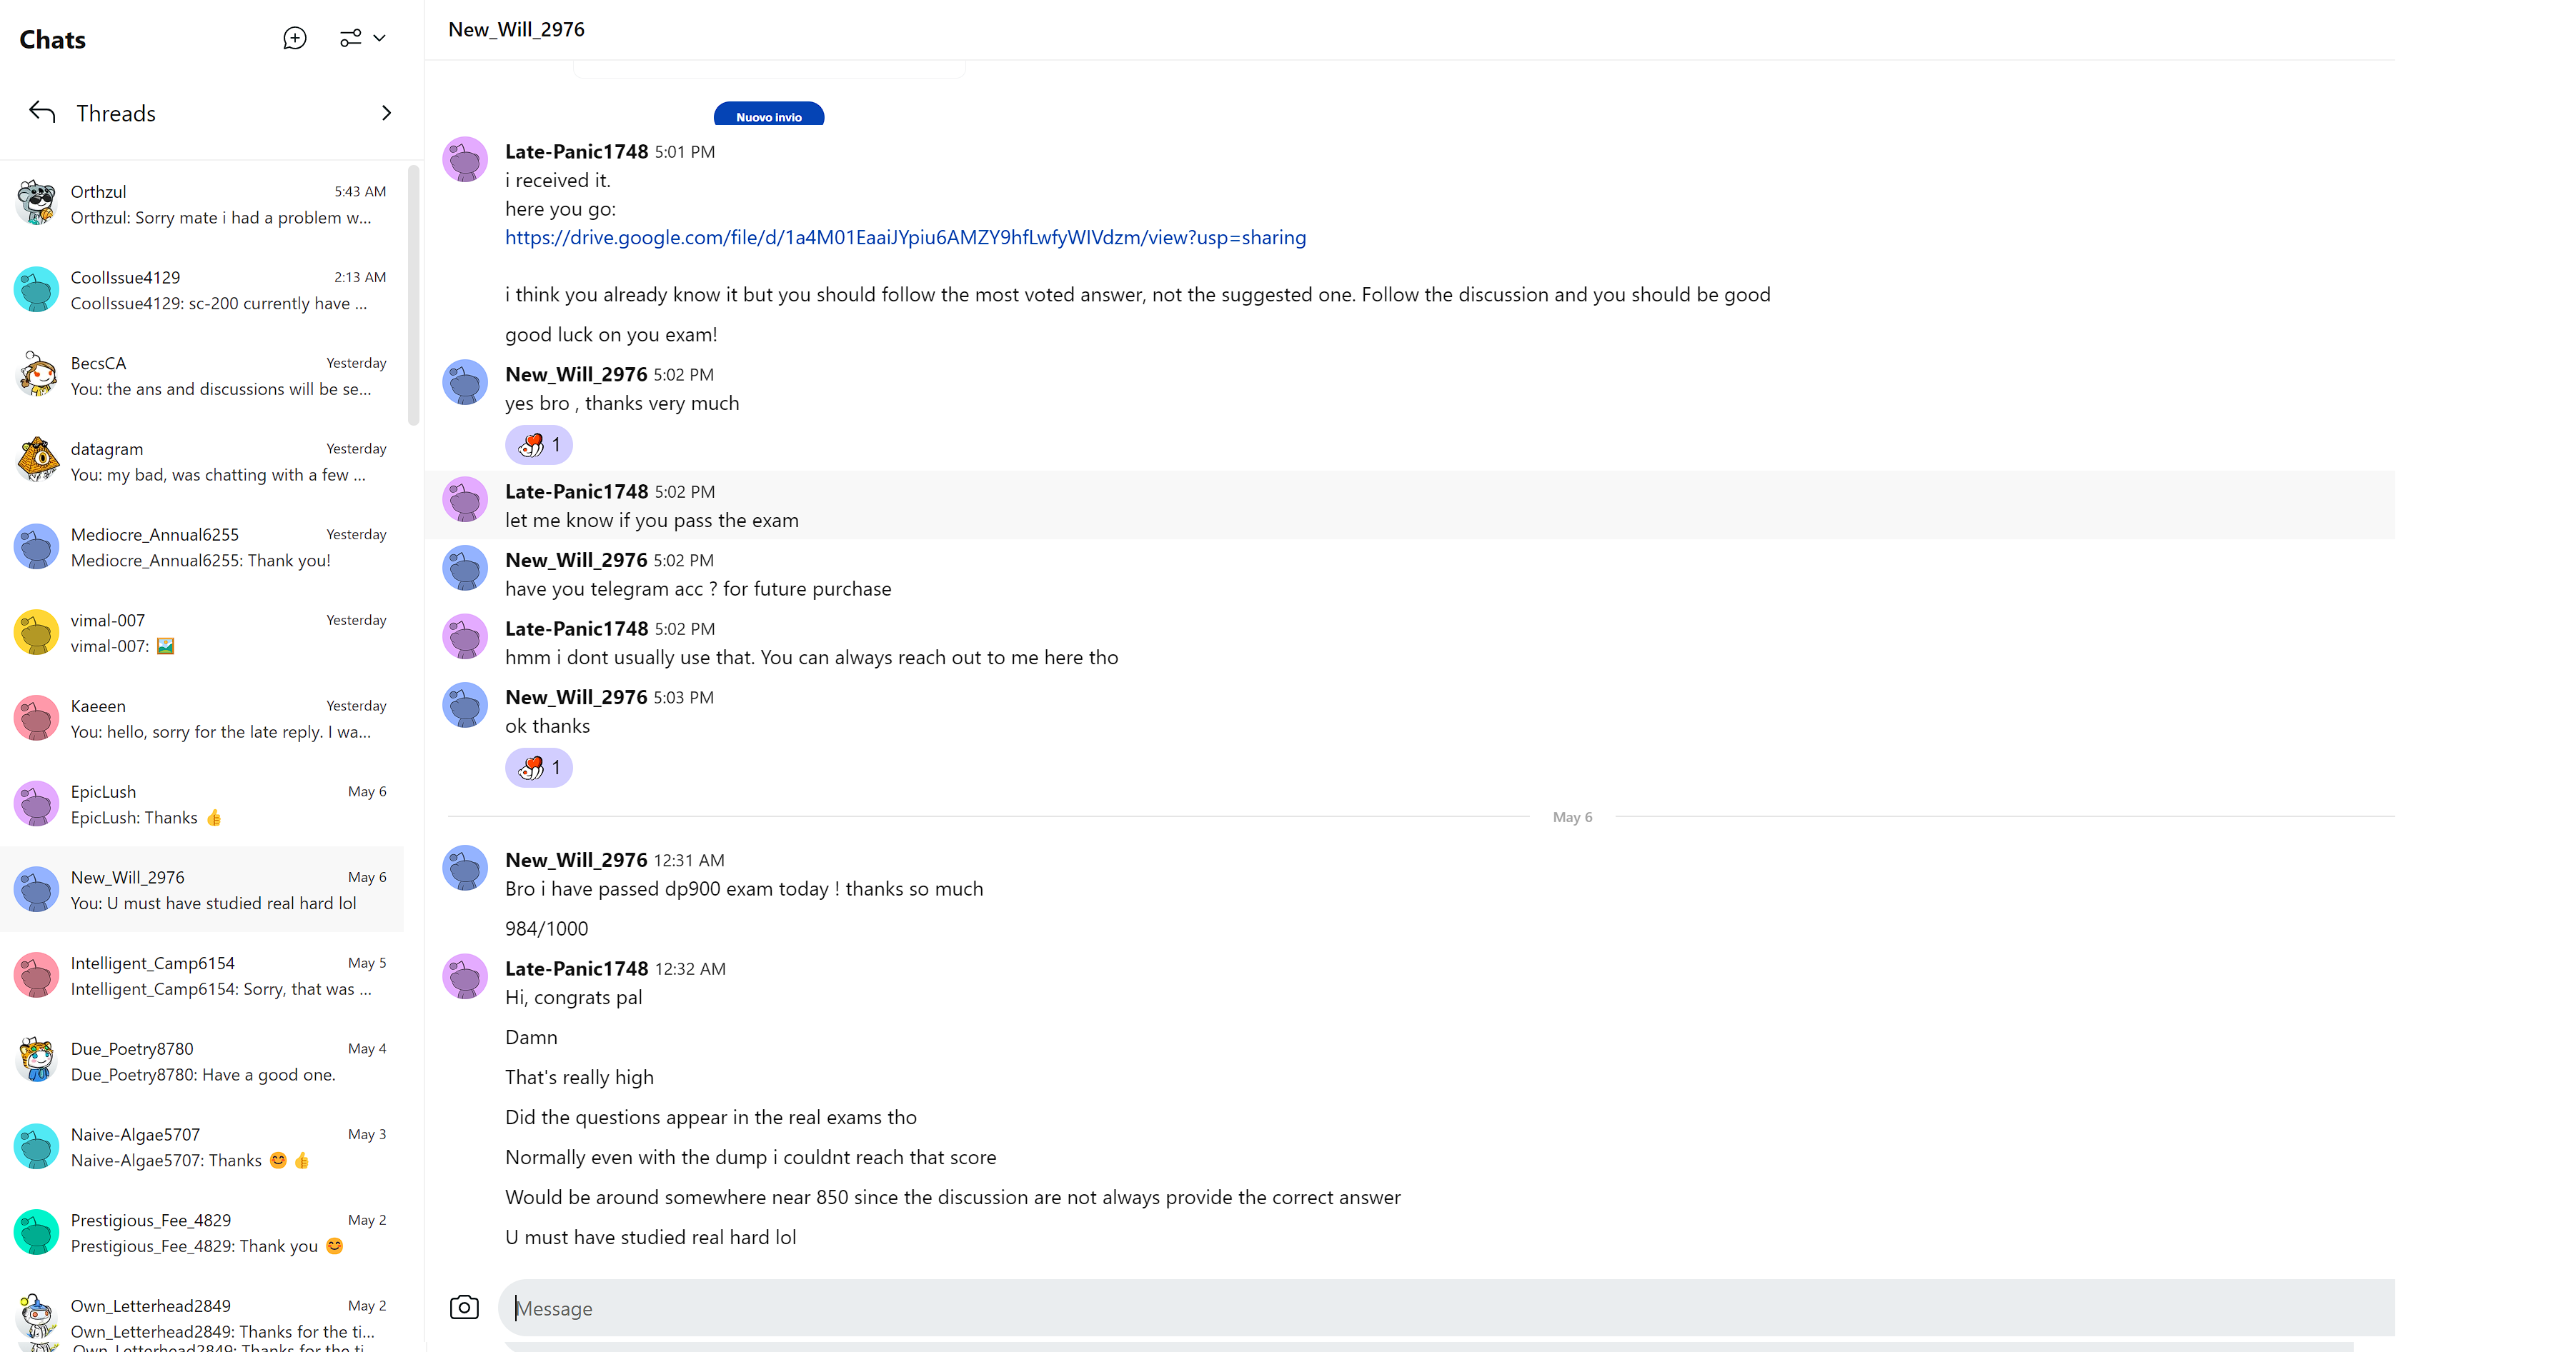Click BecsCA's avatar in chat list

[x=37, y=376]
